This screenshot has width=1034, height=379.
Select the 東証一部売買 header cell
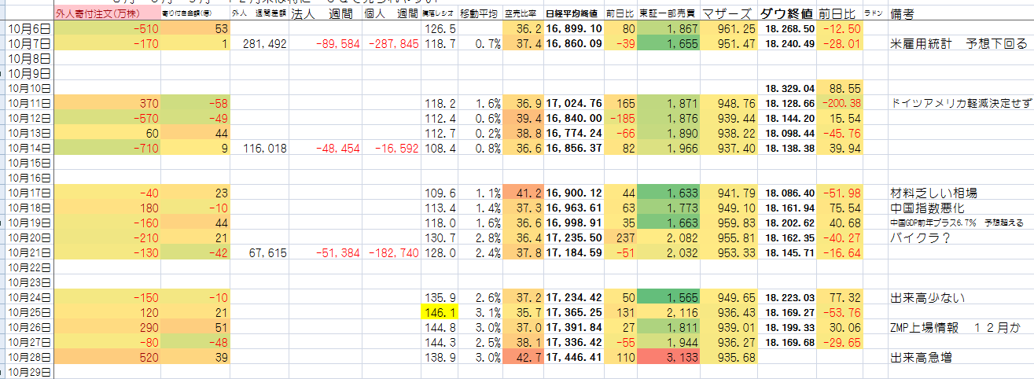pos(668,15)
